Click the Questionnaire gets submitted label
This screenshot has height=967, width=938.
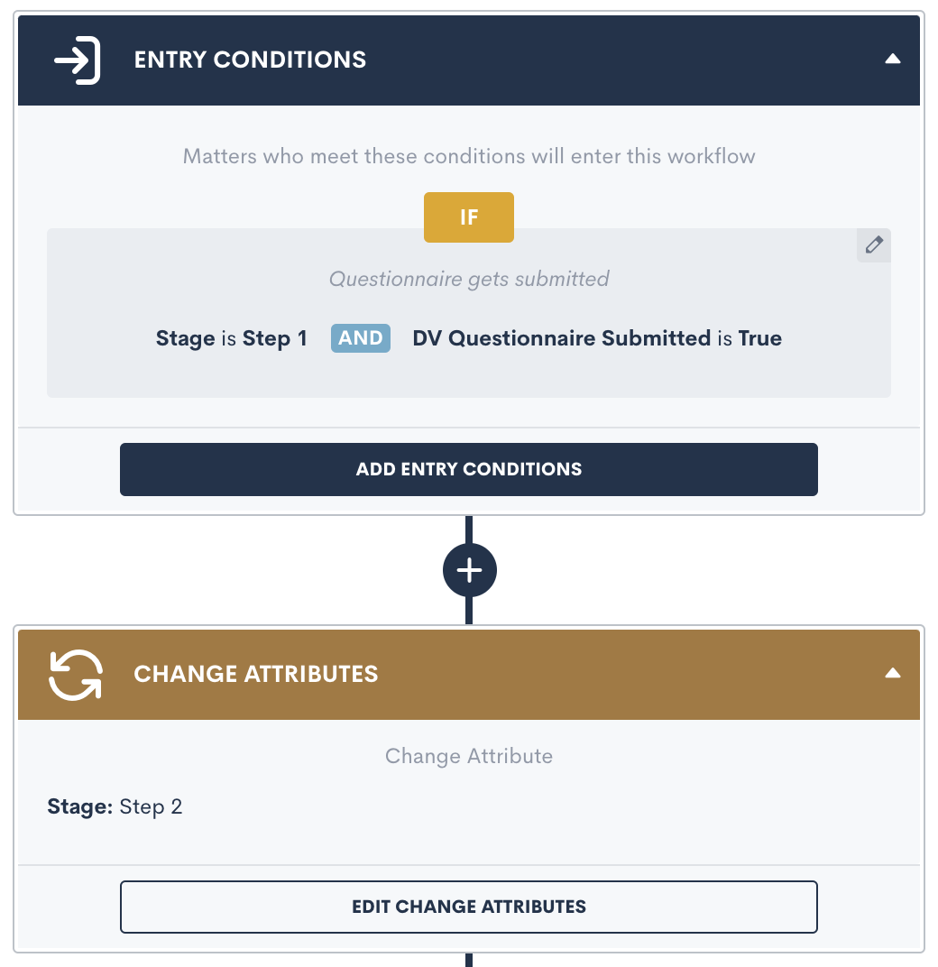pyautogui.click(x=469, y=279)
